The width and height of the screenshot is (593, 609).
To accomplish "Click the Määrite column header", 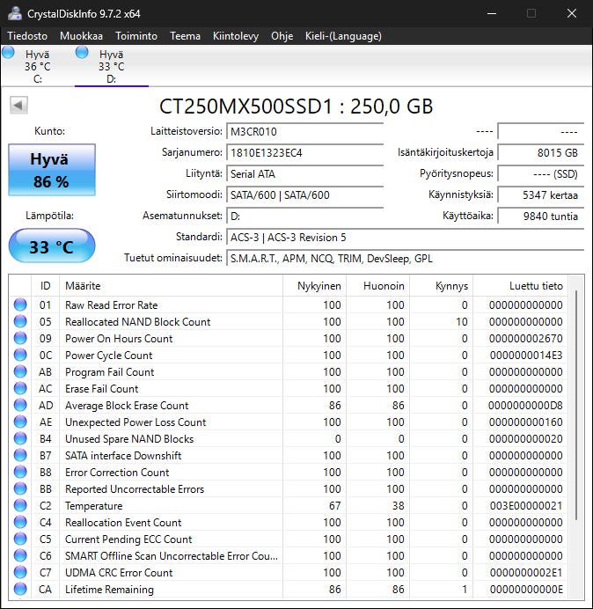I will [171, 286].
